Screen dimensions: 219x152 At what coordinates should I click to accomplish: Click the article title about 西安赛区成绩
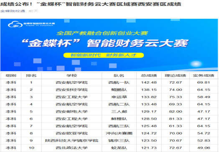pyautogui.click(x=91, y=4)
